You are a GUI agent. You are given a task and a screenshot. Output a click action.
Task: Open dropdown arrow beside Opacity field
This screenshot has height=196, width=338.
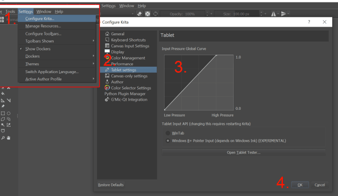(211, 14)
